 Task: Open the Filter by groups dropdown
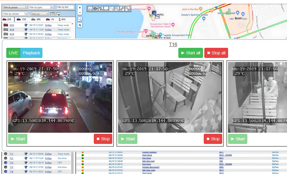pos(15,7)
